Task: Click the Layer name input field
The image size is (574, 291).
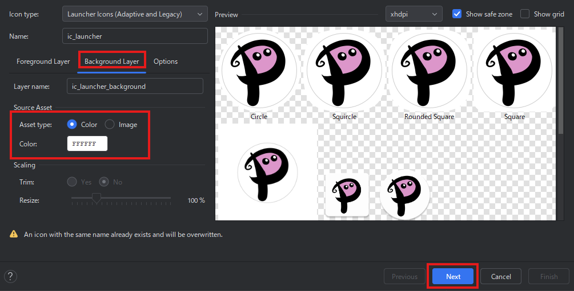Action: [135, 86]
